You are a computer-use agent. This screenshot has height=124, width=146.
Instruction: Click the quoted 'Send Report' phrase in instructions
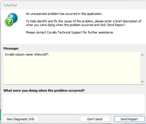tap(116, 25)
